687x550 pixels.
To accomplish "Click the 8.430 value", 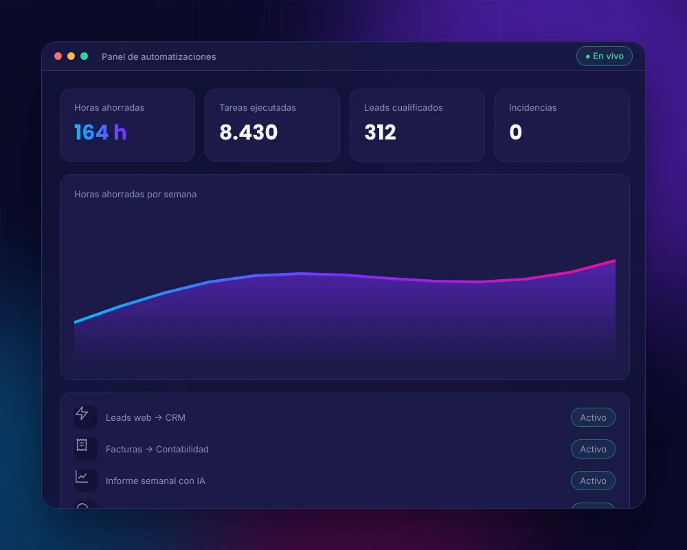I will tap(249, 132).
